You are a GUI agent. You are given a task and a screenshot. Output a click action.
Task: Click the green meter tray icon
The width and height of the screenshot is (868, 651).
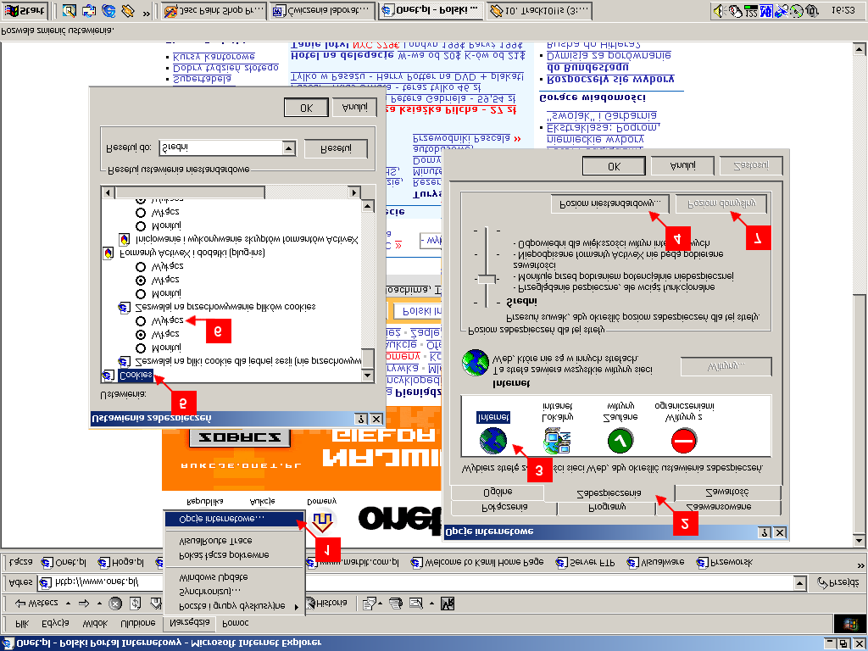[x=751, y=10]
